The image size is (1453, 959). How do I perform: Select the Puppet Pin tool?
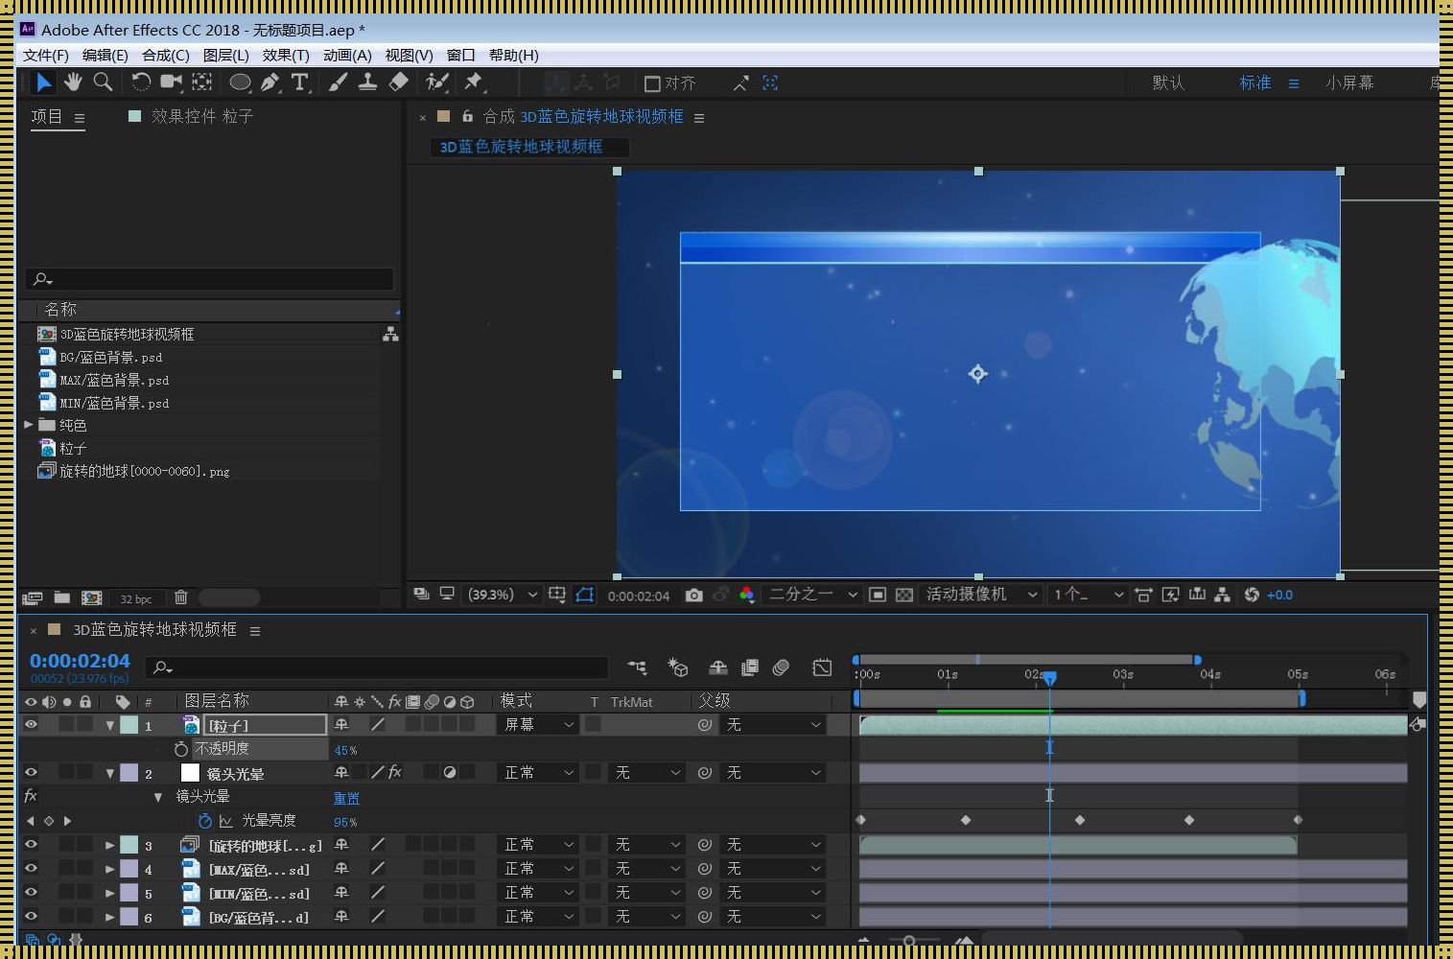pyautogui.click(x=473, y=82)
